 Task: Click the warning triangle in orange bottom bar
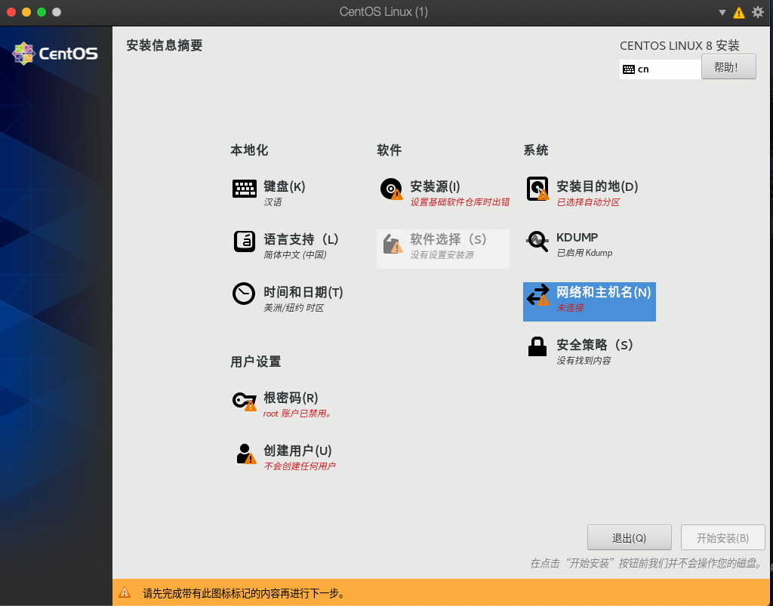tap(125, 592)
